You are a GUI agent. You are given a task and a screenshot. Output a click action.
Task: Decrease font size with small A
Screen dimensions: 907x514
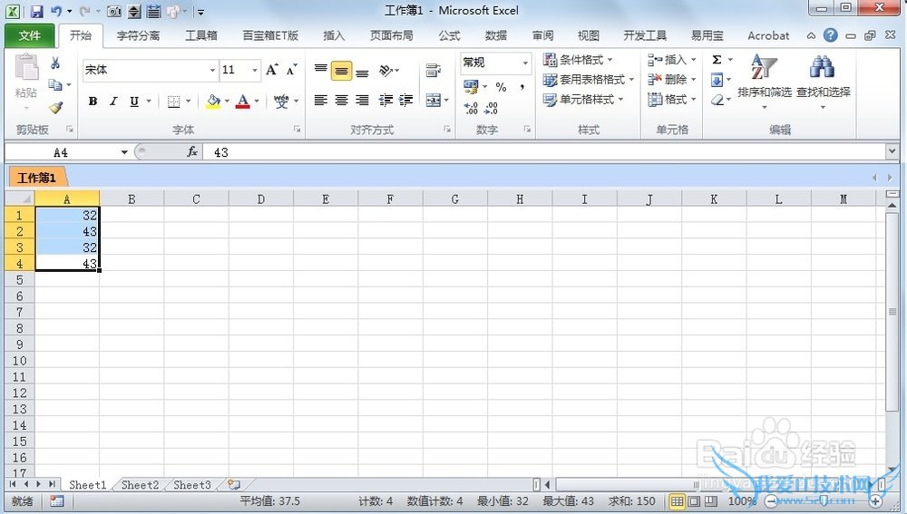pyautogui.click(x=291, y=70)
